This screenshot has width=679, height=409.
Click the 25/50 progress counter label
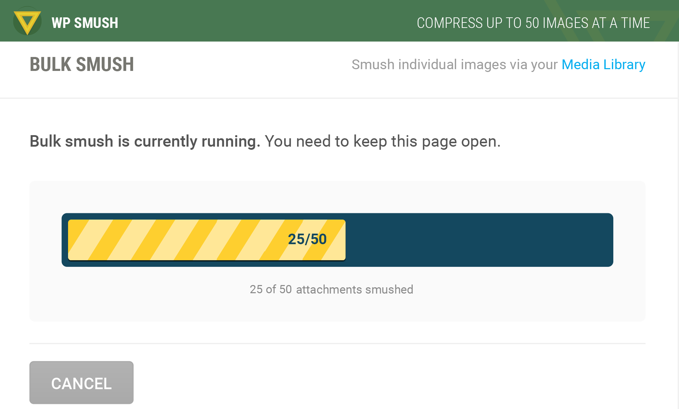[x=307, y=239]
